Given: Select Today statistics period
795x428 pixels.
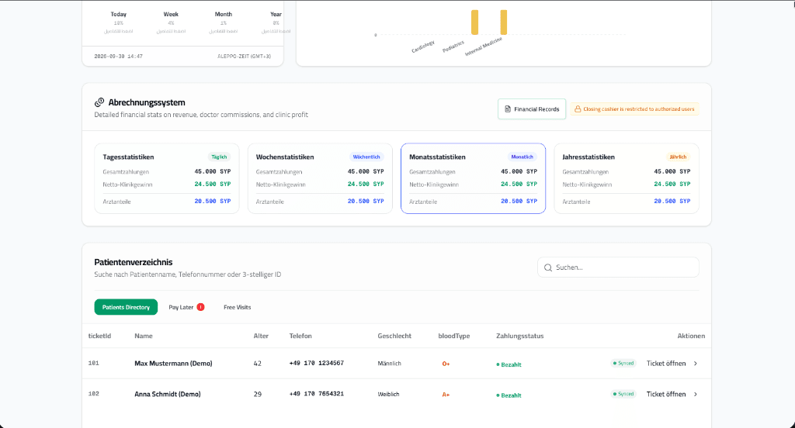Looking at the screenshot, I should (x=119, y=22).
